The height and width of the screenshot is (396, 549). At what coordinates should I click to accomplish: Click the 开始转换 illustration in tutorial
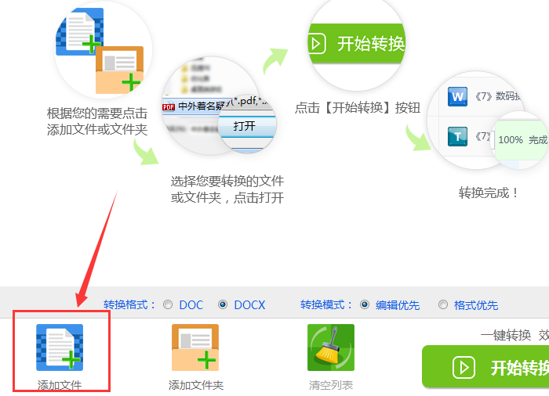356,44
